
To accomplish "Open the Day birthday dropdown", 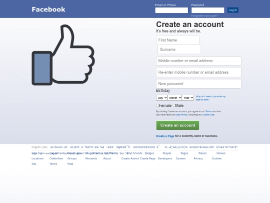I will pyautogui.click(x=161, y=98).
